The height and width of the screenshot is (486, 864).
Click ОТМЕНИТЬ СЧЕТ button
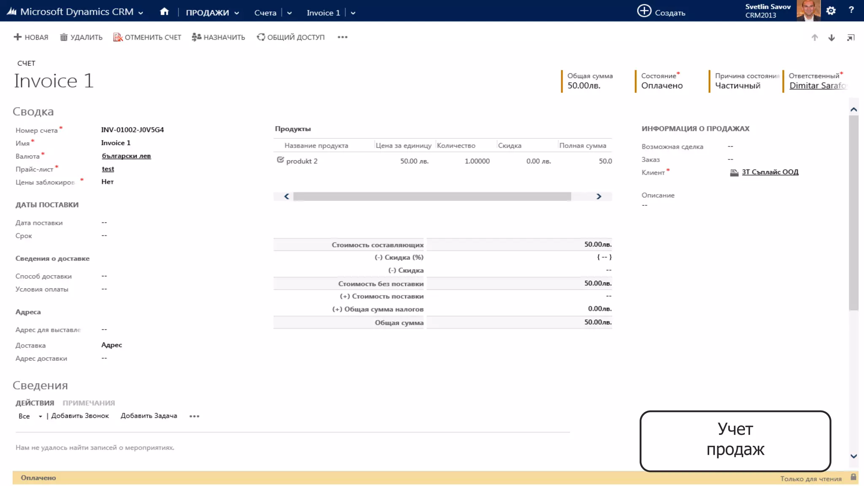coord(147,37)
